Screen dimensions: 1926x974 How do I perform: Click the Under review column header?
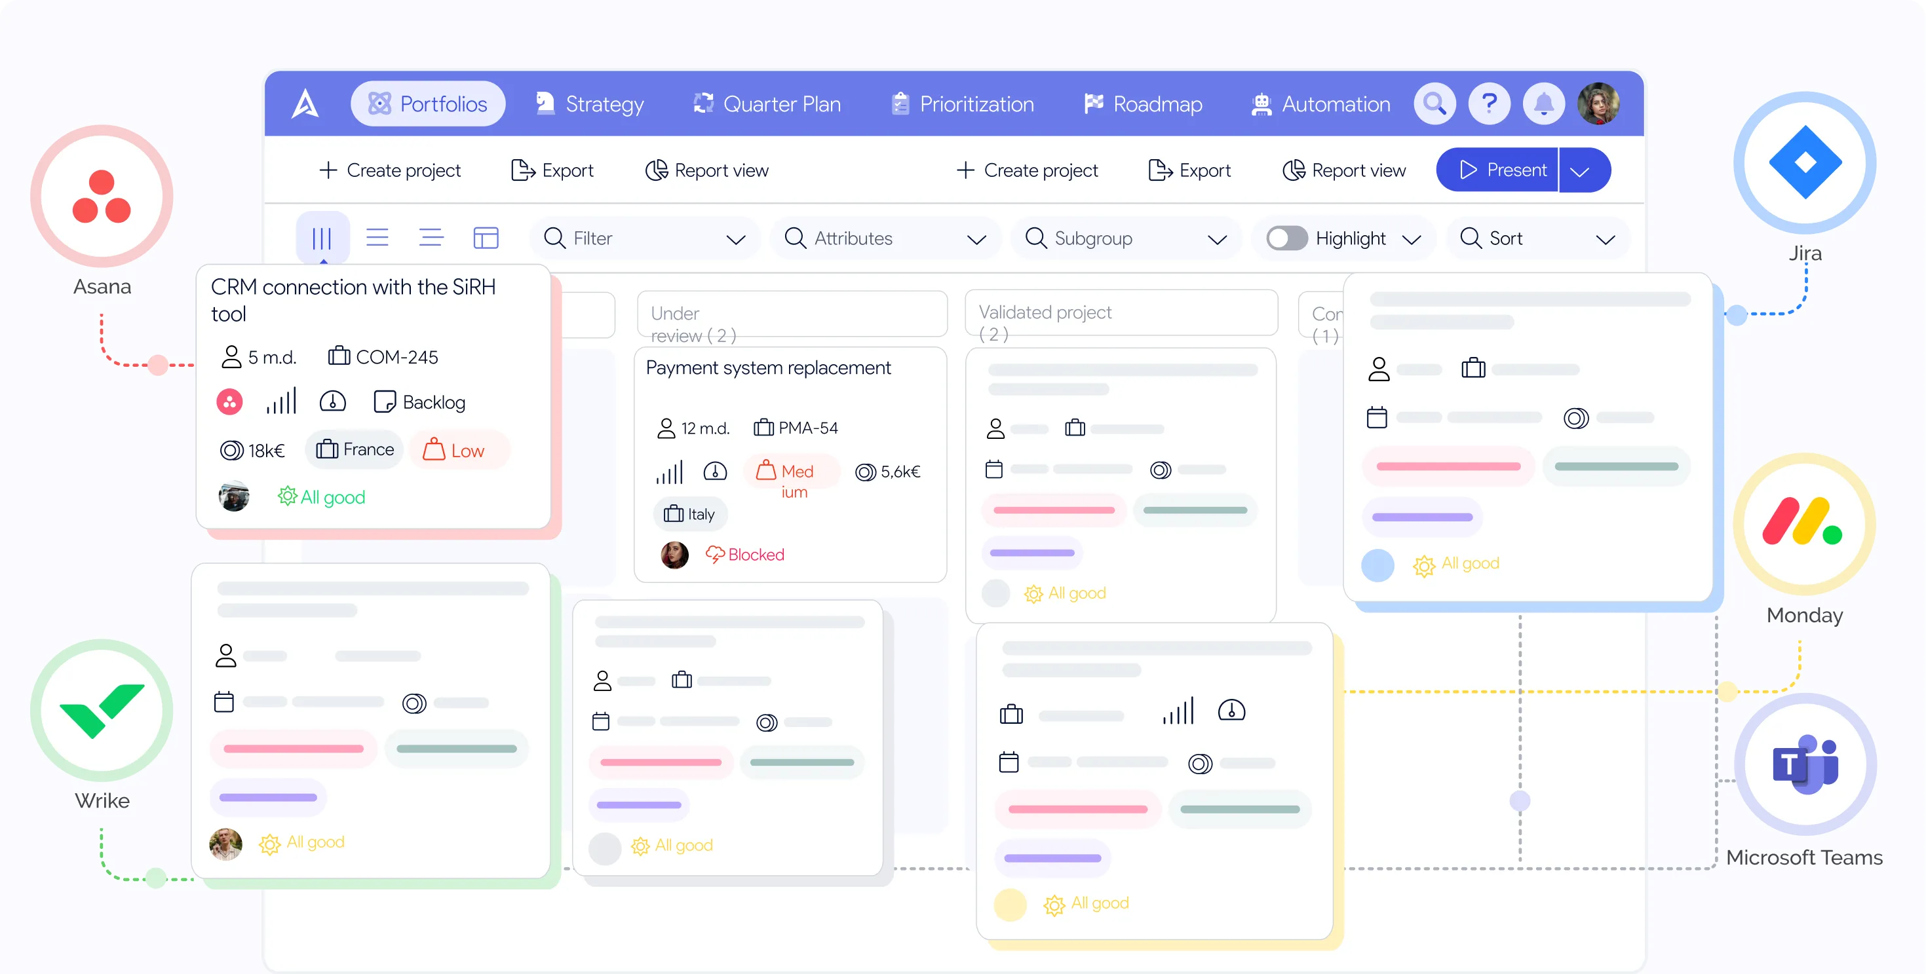[x=792, y=313]
